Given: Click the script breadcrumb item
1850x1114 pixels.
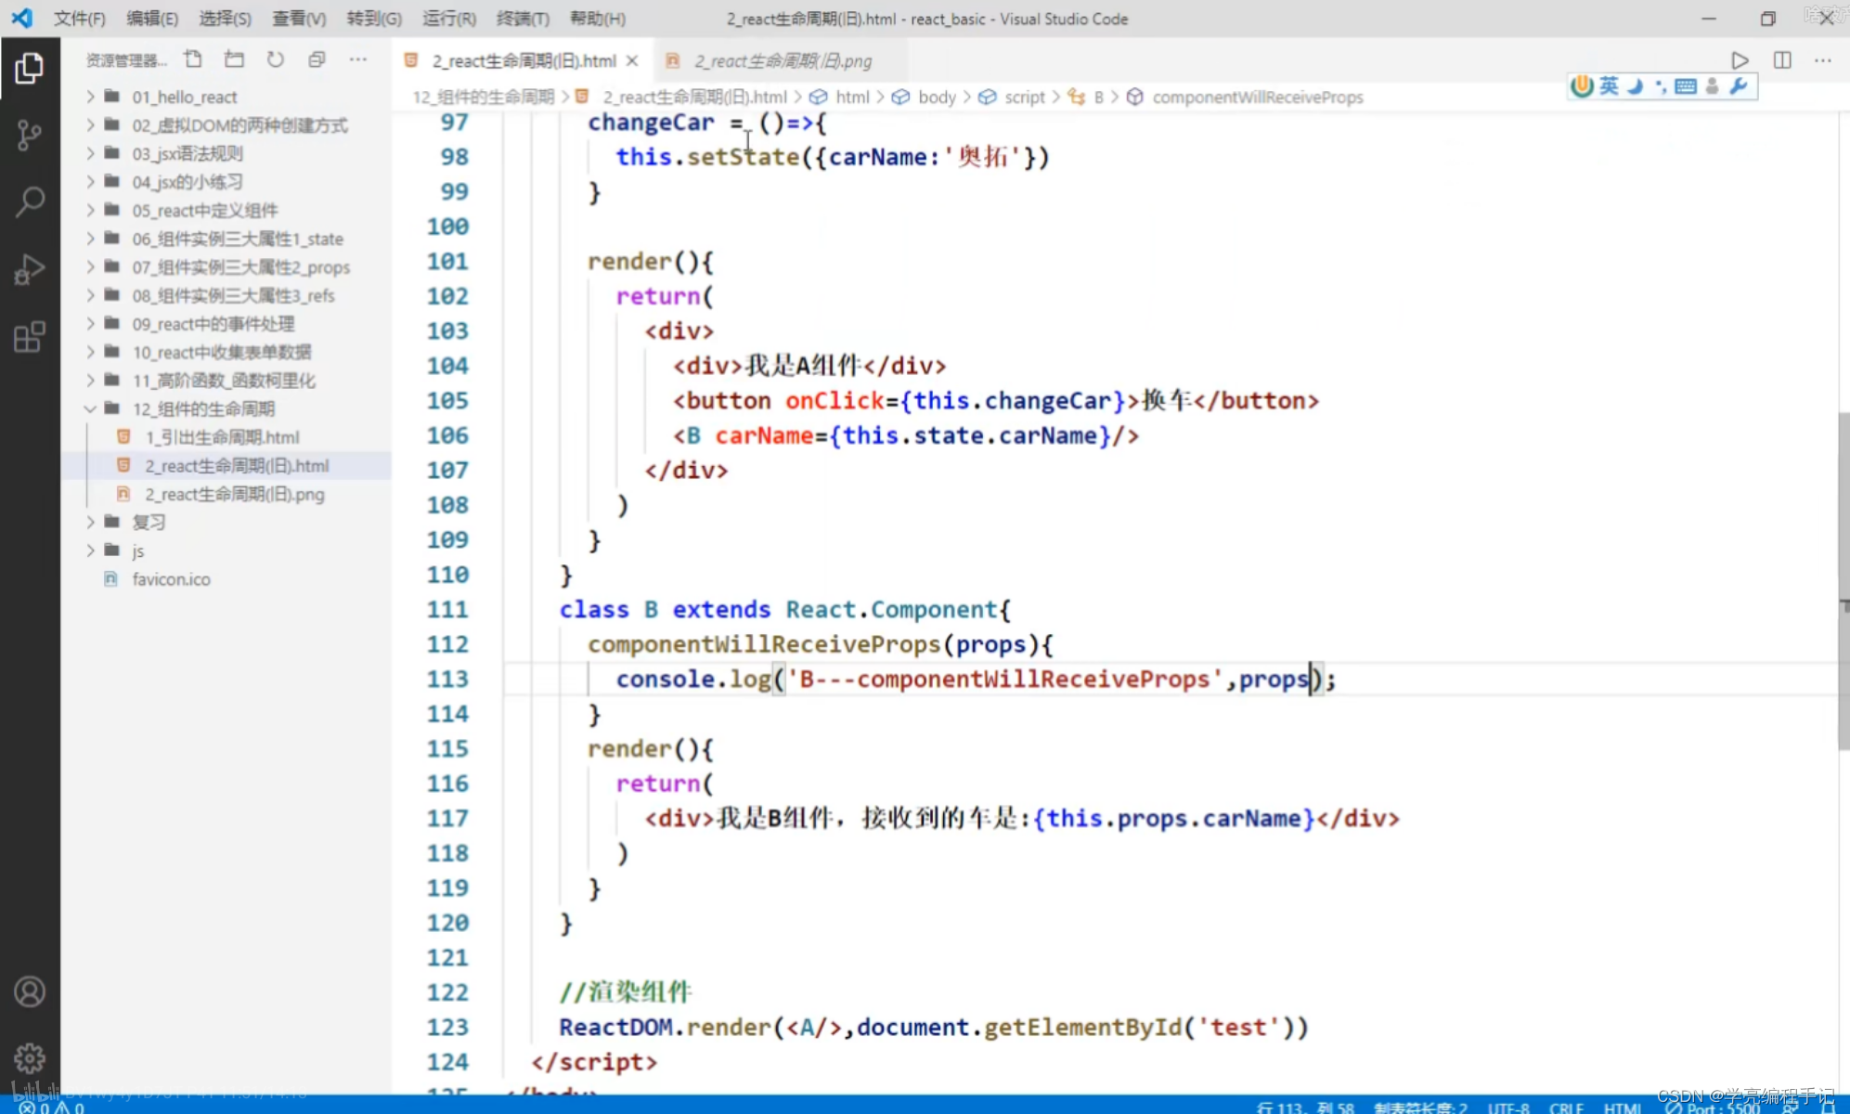Looking at the screenshot, I should [x=1024, y=97].
